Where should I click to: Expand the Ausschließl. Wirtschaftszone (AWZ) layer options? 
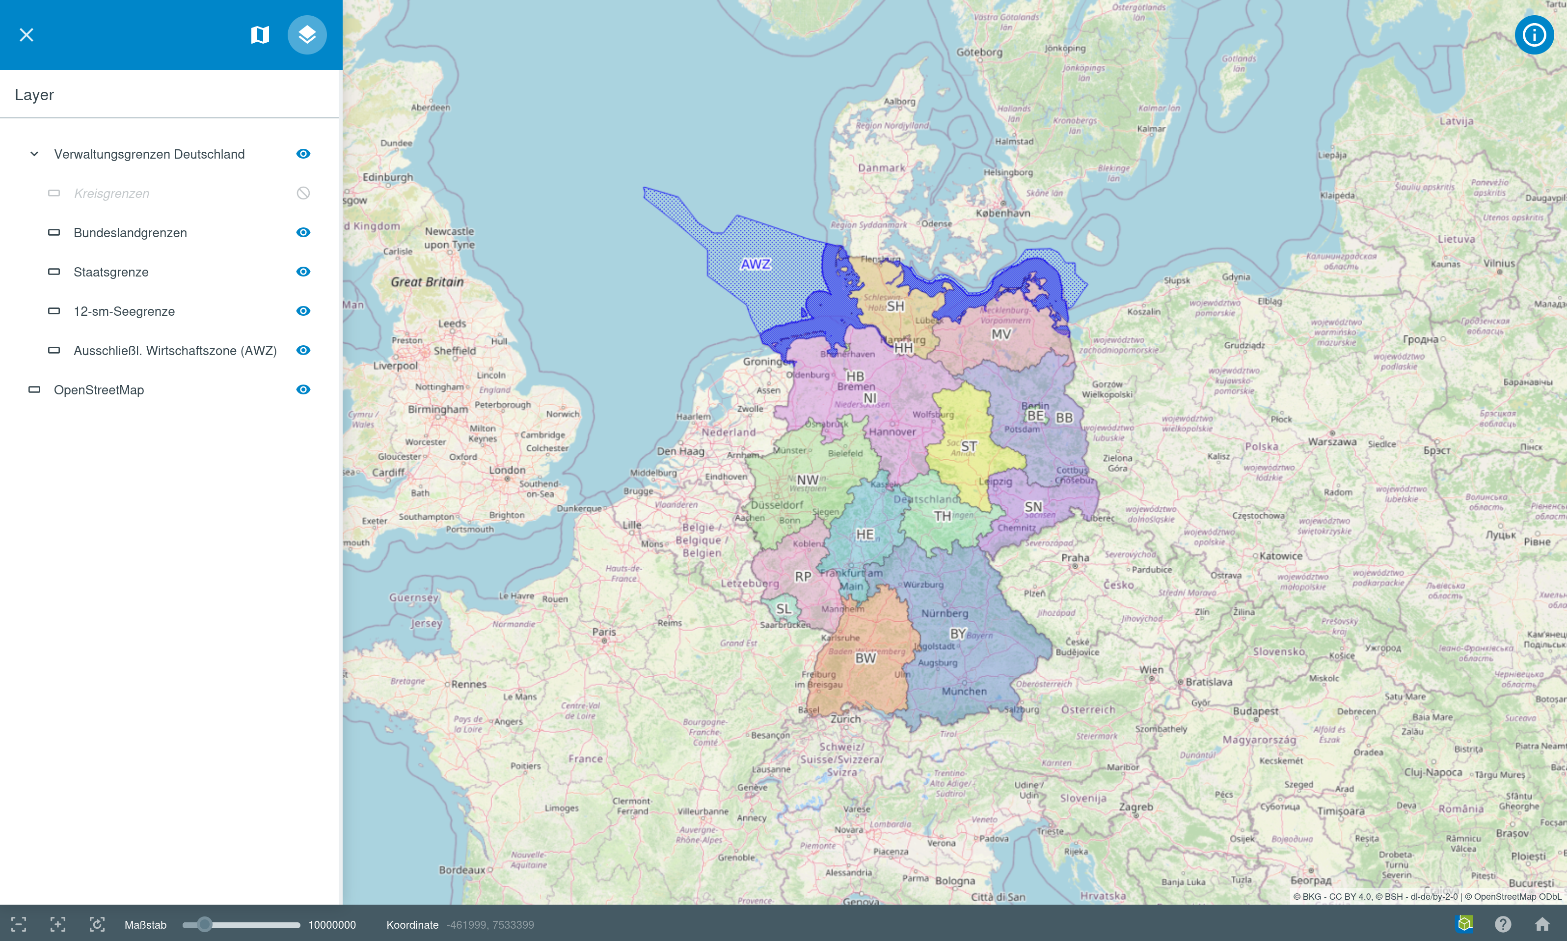point(54,351)
